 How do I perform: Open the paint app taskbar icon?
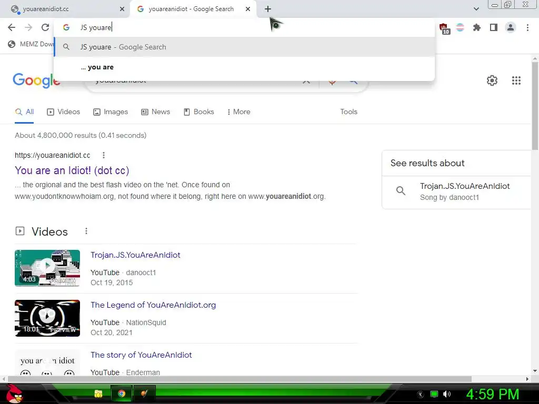tap(144, 393)
